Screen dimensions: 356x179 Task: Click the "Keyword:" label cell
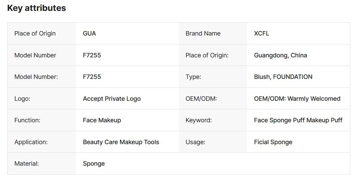(199, 120)
